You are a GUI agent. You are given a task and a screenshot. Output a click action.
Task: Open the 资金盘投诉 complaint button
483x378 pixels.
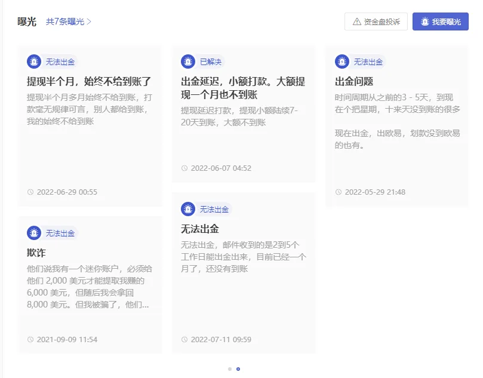pyautogui.click(x=376, y=21)
